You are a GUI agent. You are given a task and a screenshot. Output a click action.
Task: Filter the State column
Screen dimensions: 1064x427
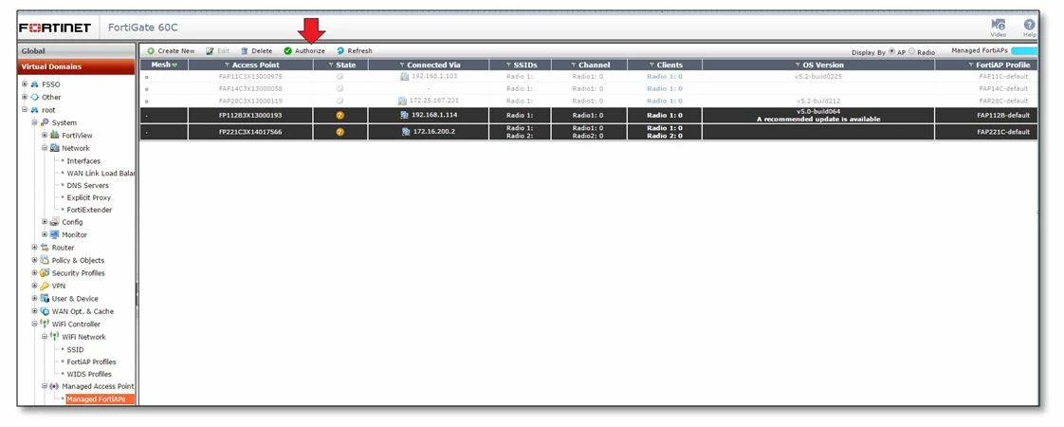click(331, 65)
